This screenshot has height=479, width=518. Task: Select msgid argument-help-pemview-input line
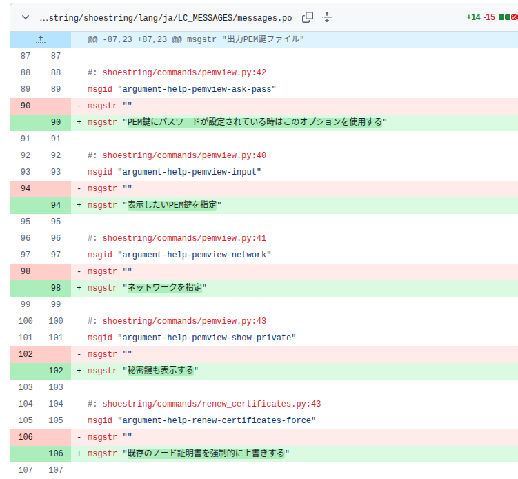pos(174,172)
